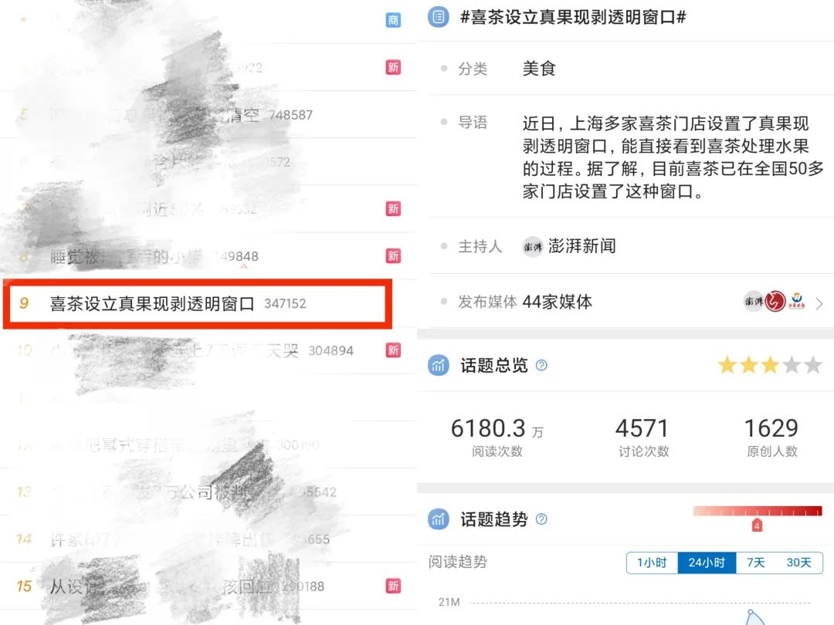Open the help icon next to 话题总览
This screenshot has width=834, height=625.
coord(541,365)
